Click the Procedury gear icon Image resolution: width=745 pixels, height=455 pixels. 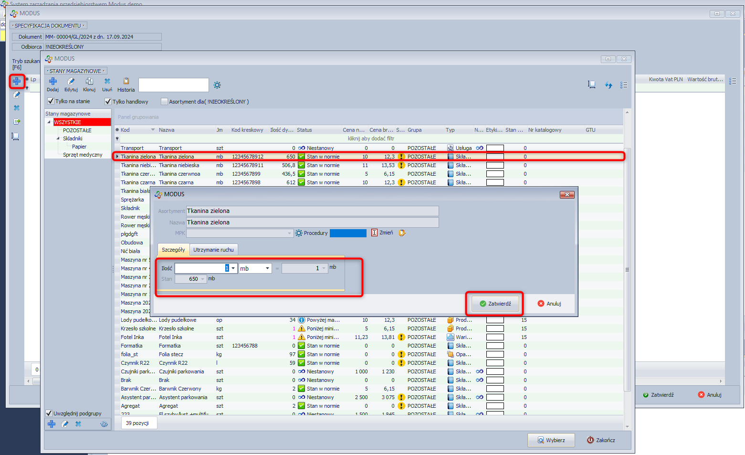299,233
